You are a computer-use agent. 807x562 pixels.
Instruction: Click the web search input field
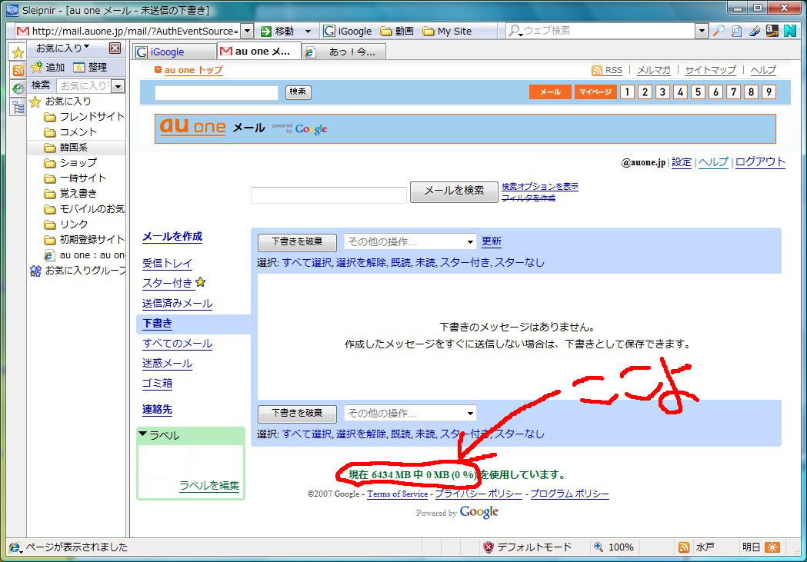coord(606,31)
